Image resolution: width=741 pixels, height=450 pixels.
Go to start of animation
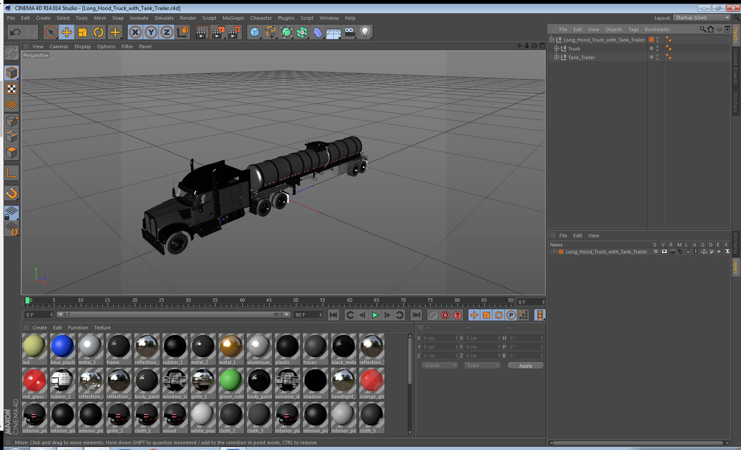(334, 315)
